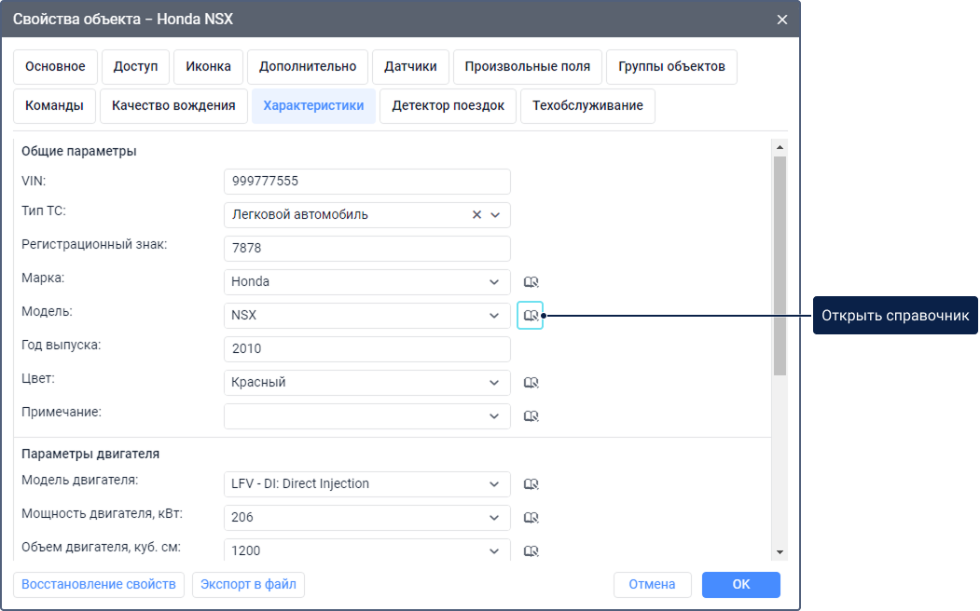
Task: Expand the Тип ТС dropdown
Action: [x=495, y=215]
